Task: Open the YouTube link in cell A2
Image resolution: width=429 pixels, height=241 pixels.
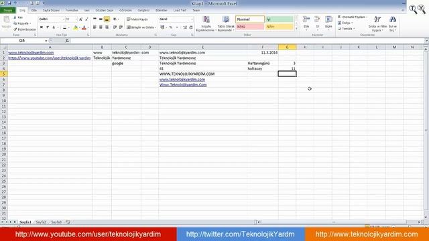Action: click(49, 58)
